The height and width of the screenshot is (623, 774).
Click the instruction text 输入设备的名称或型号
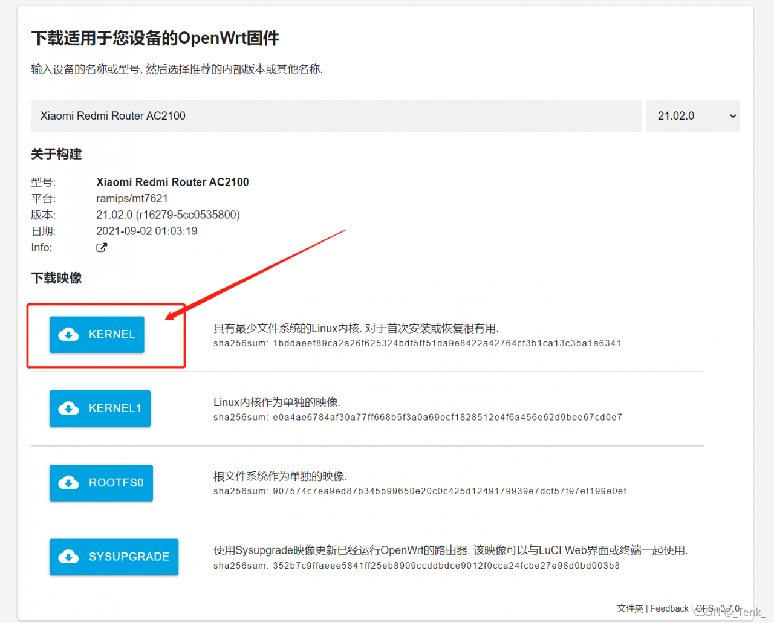177,69
